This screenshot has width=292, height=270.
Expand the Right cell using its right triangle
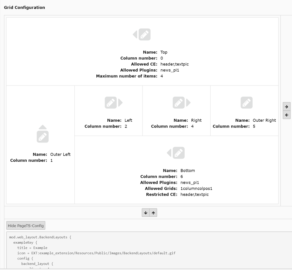[188, 103]
